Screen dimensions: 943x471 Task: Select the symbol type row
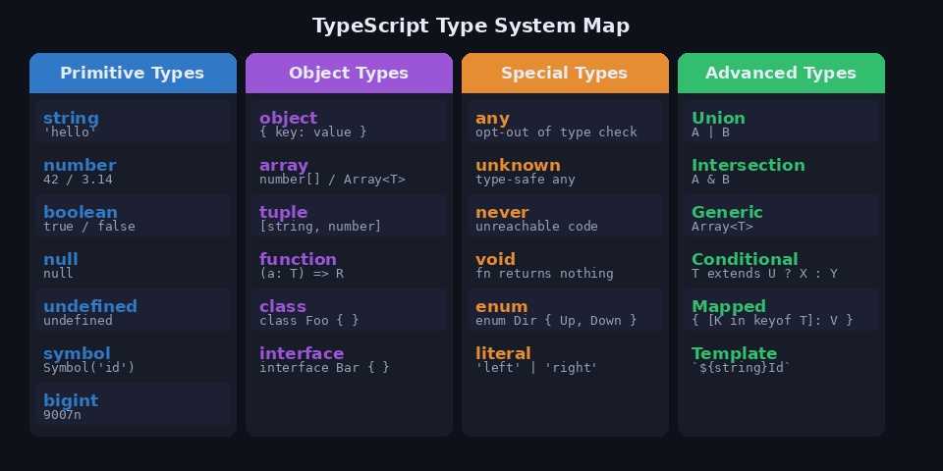point(133,358)
